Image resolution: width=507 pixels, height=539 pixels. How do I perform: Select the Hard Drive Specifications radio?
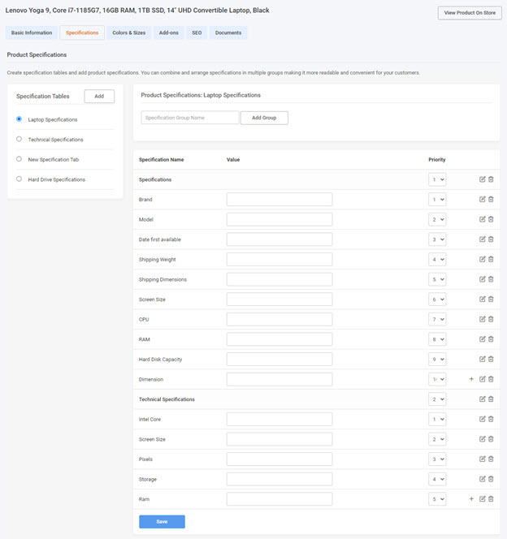tap(19, 179)
